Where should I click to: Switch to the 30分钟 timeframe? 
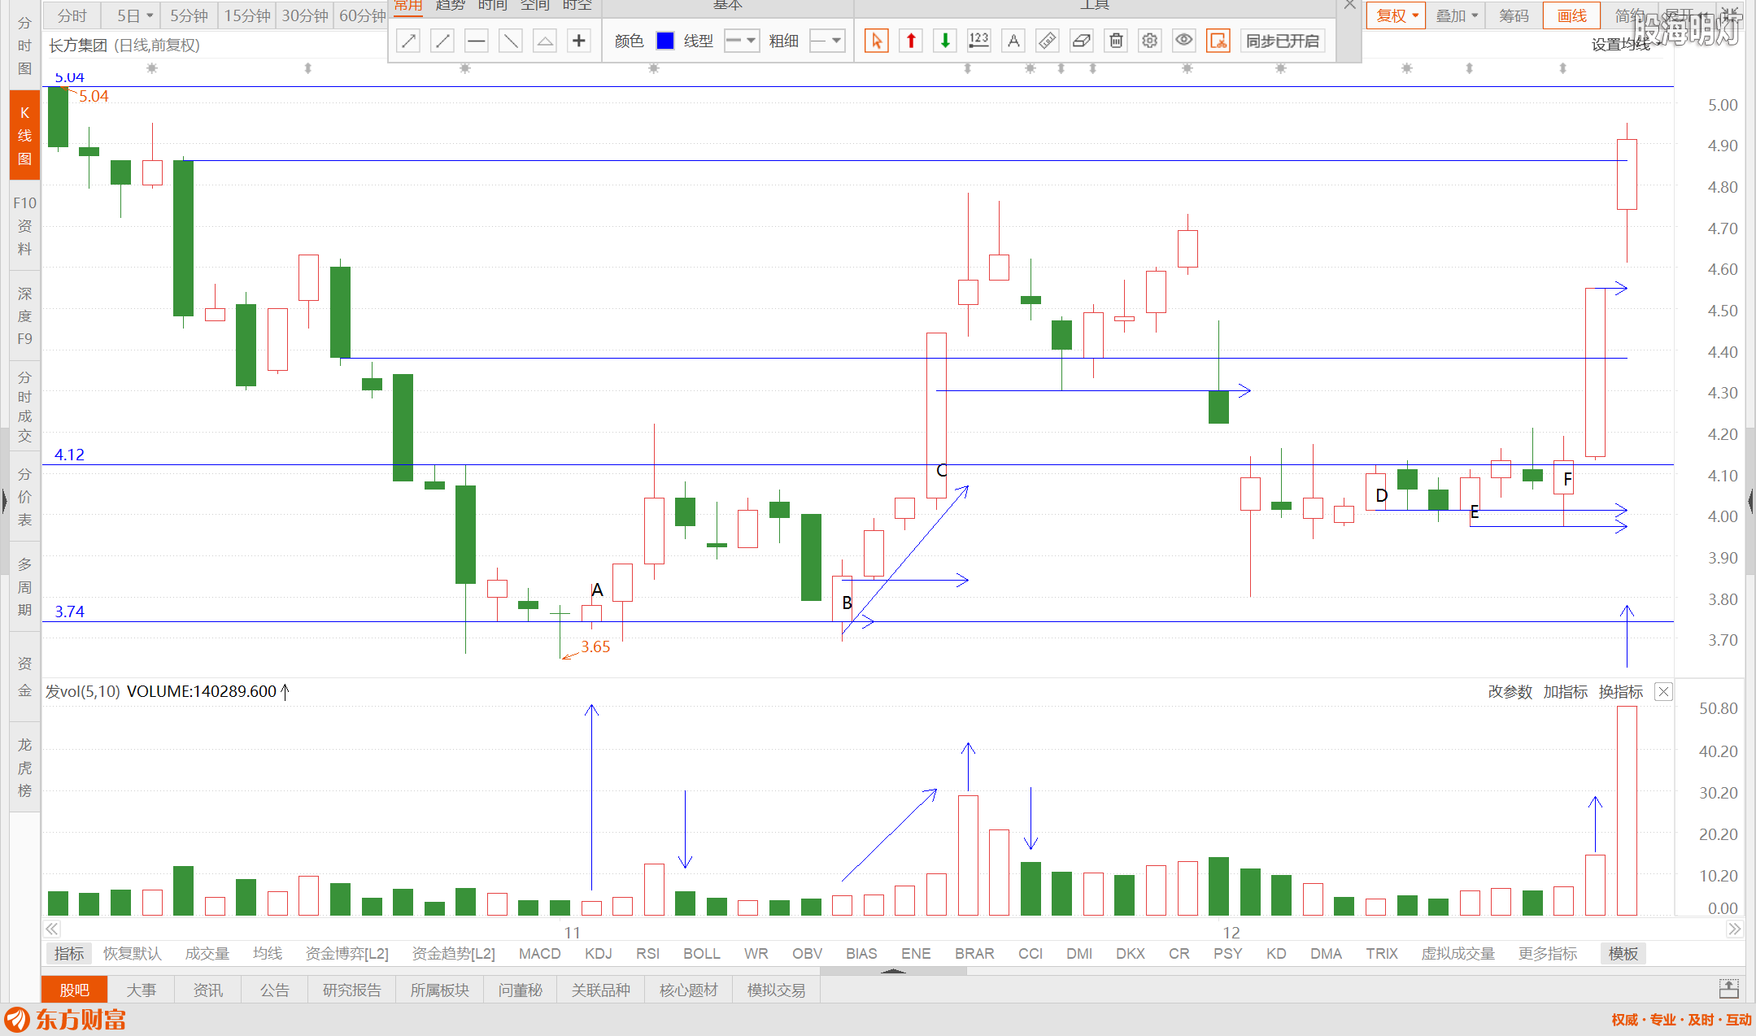pyautogui.click(x=305, y=15)
